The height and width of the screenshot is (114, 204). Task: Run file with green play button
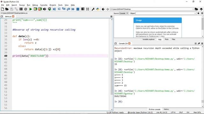[31, 9]
